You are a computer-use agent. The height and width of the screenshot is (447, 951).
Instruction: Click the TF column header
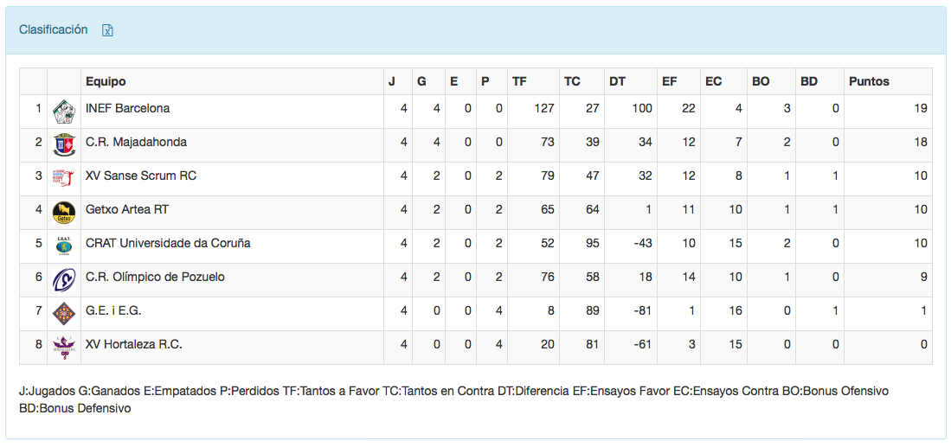(x=519, y=81)
